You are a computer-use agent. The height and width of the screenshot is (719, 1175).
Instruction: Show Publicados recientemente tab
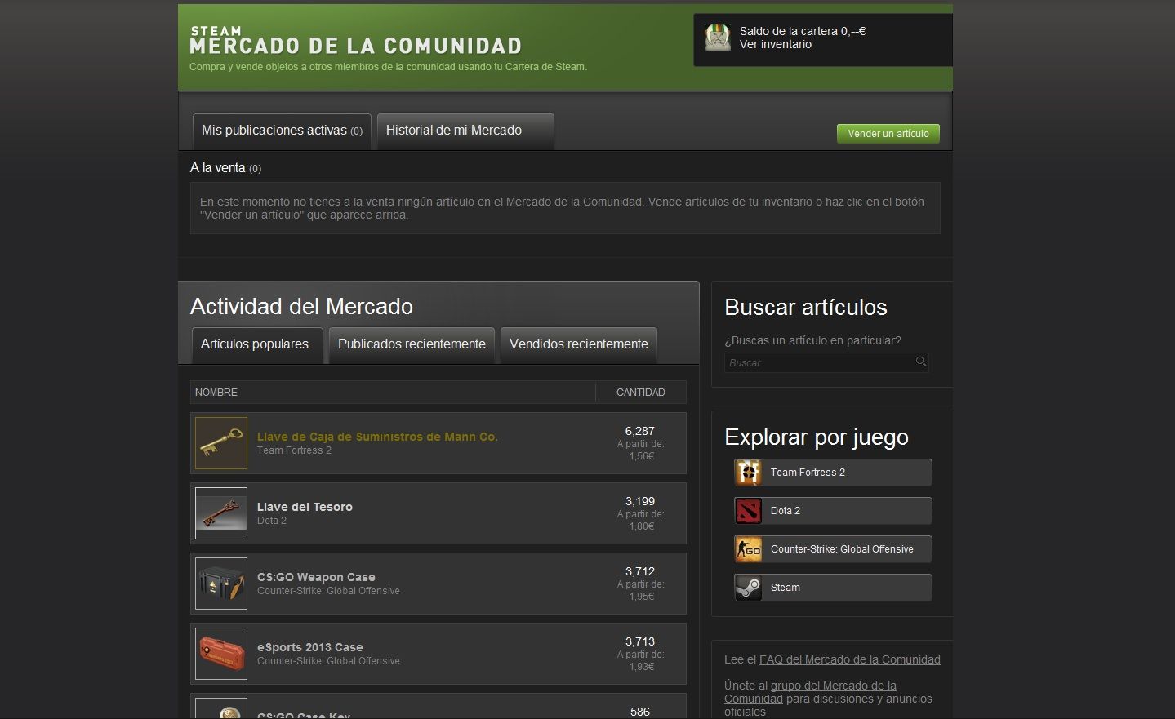pos(412,344)
